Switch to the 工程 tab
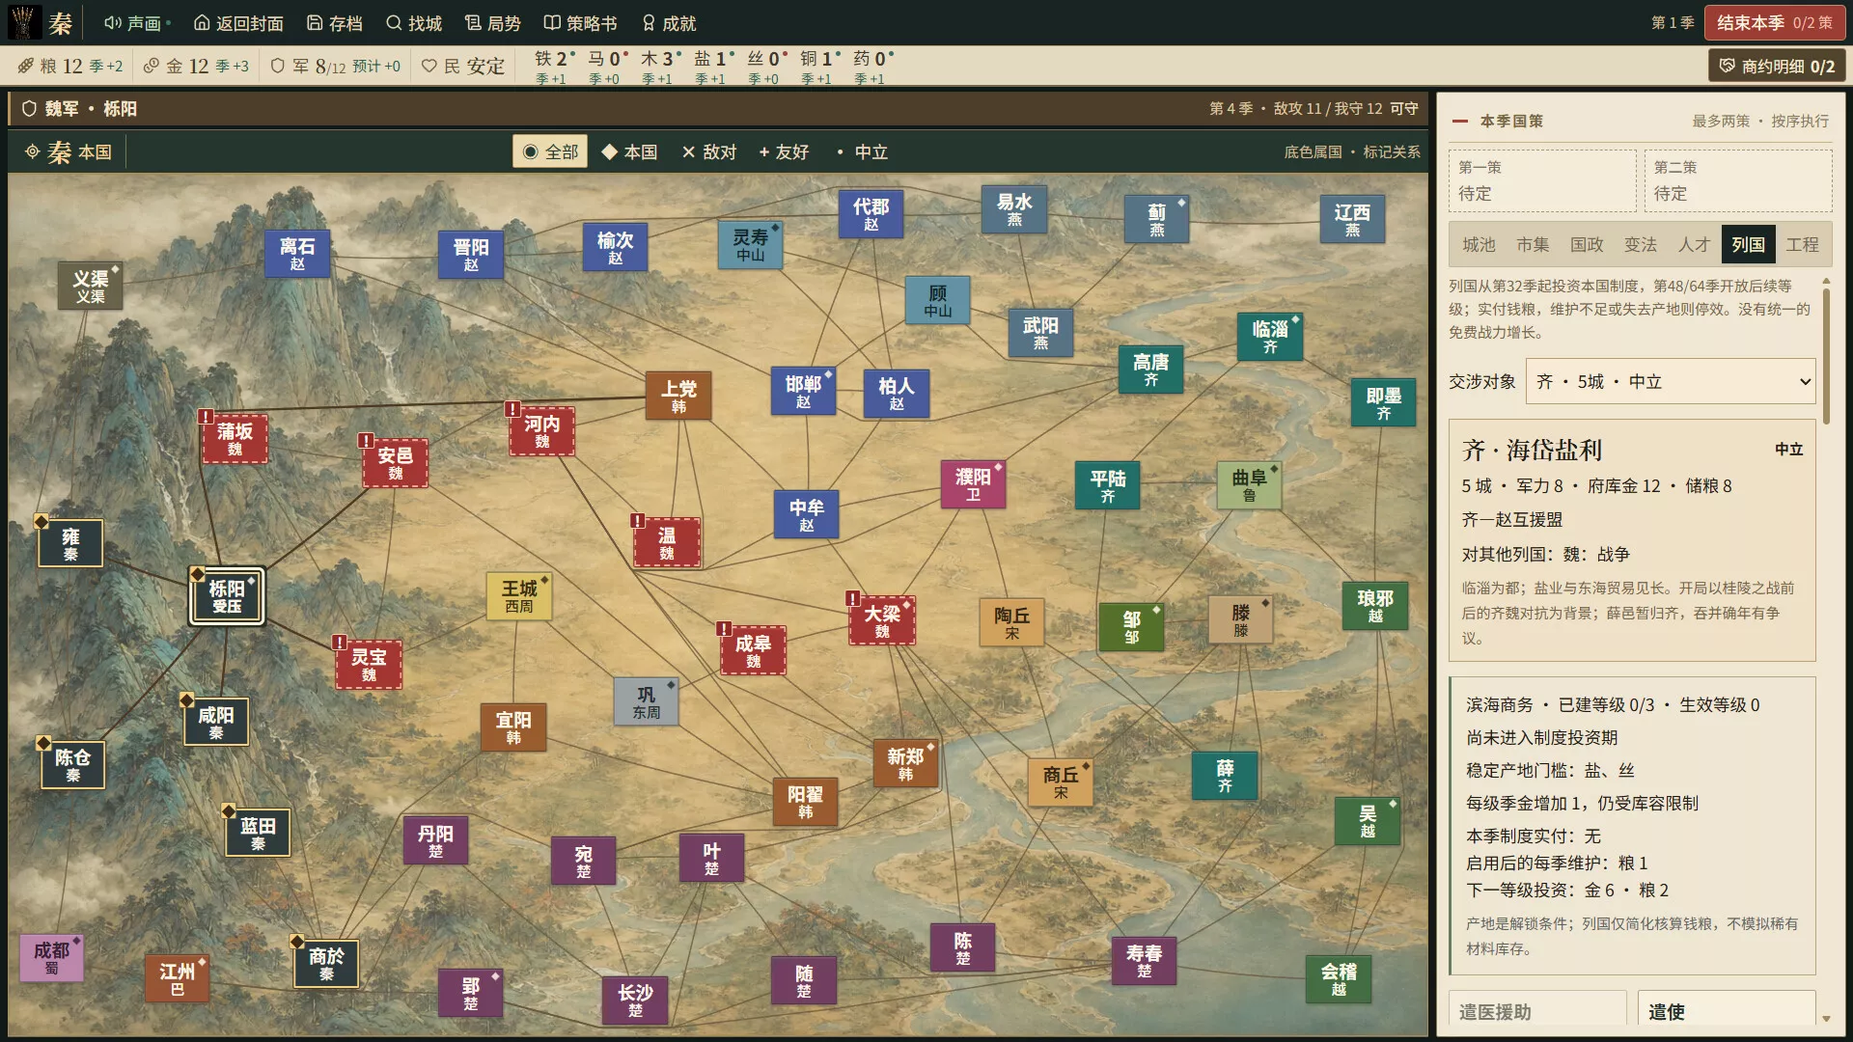The width and height of the screenshot is (1853, 1042). [x=1802, y=245]
